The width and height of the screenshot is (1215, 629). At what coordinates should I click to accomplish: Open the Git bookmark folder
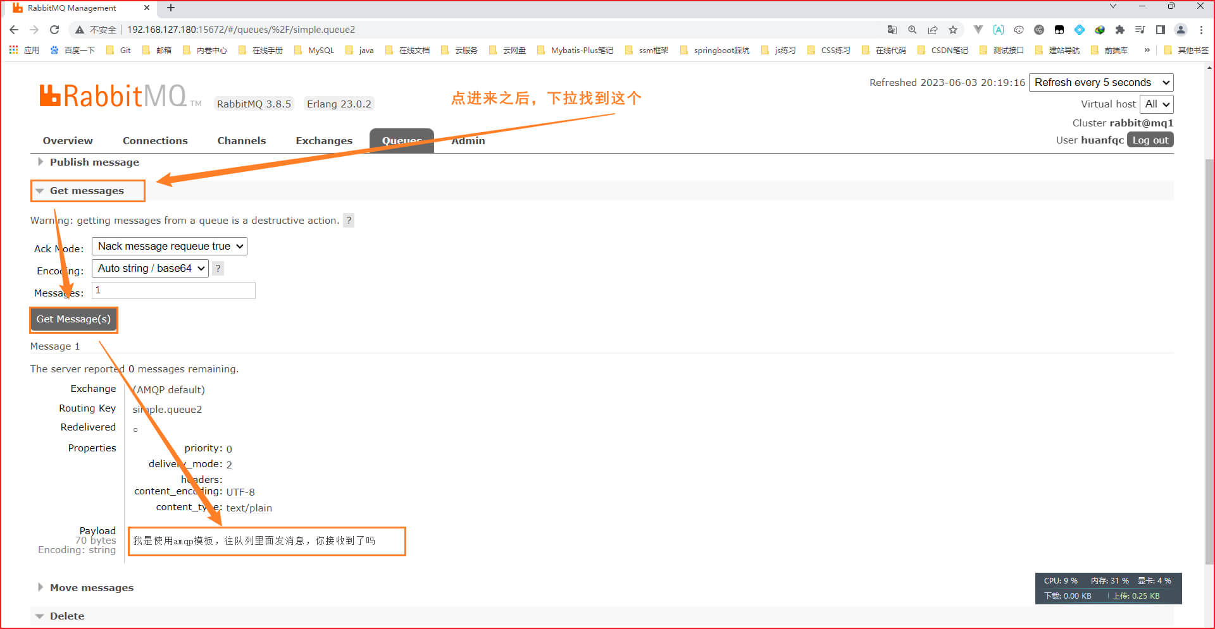119,50
